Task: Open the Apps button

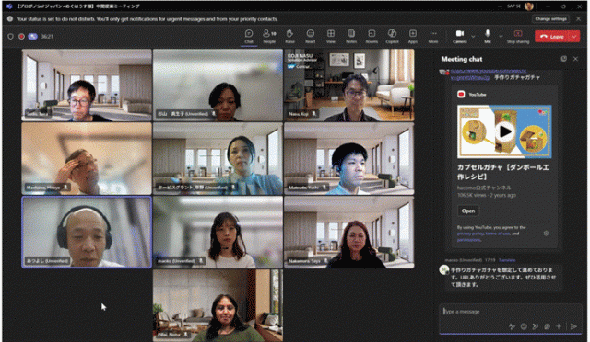Action: pyautogui.click(x=413, y=37)
